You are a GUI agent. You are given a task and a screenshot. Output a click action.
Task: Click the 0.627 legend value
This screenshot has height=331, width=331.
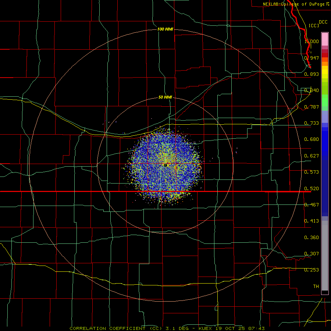312,156
